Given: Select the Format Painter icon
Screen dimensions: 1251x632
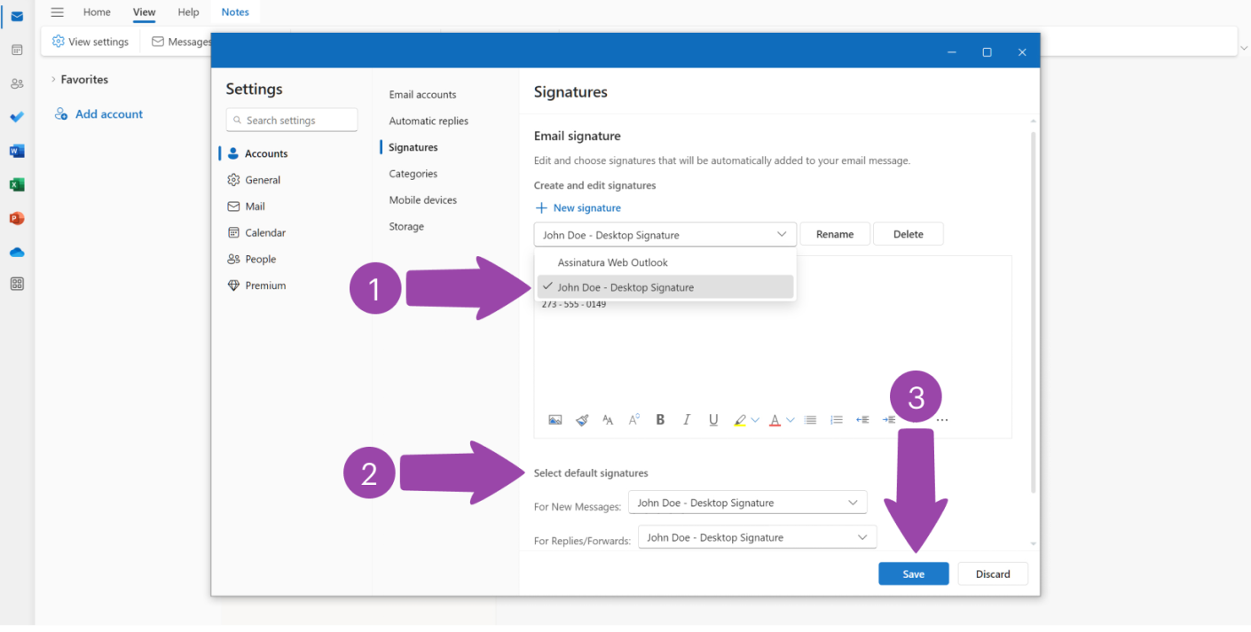Looking at the screenshot, I should tap(582, 419).
